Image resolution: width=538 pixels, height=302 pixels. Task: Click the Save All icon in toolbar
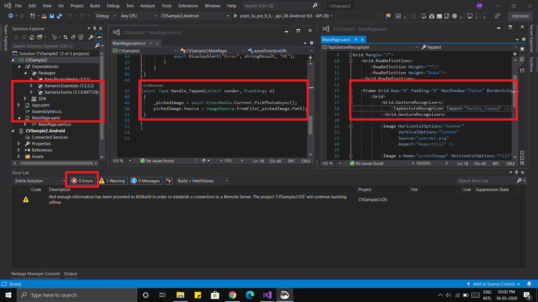pyautogui.click(x=59, y=16)
